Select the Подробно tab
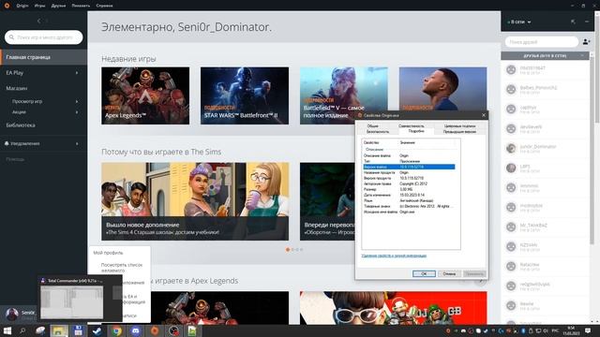The height and width of the screenshot is (337, 600). pyautogui.click(x=416, y=131)
